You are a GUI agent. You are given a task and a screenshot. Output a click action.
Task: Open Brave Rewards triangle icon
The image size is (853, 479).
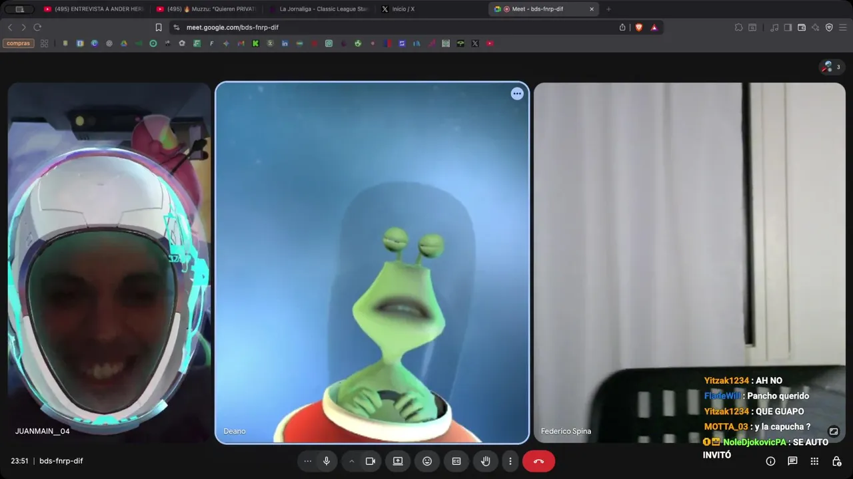click(654, 27)
